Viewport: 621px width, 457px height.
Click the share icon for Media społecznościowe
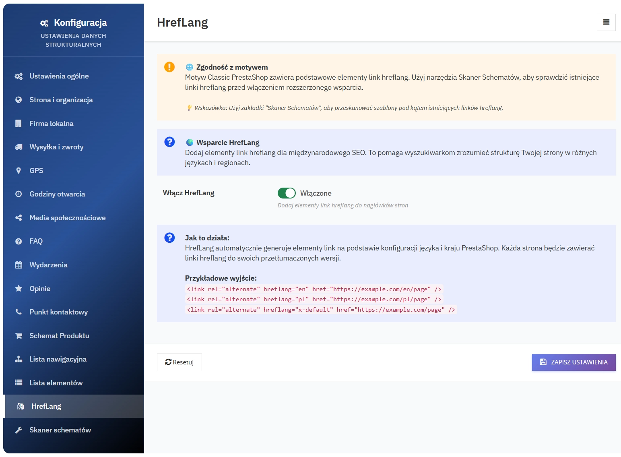tap(19, 218)
